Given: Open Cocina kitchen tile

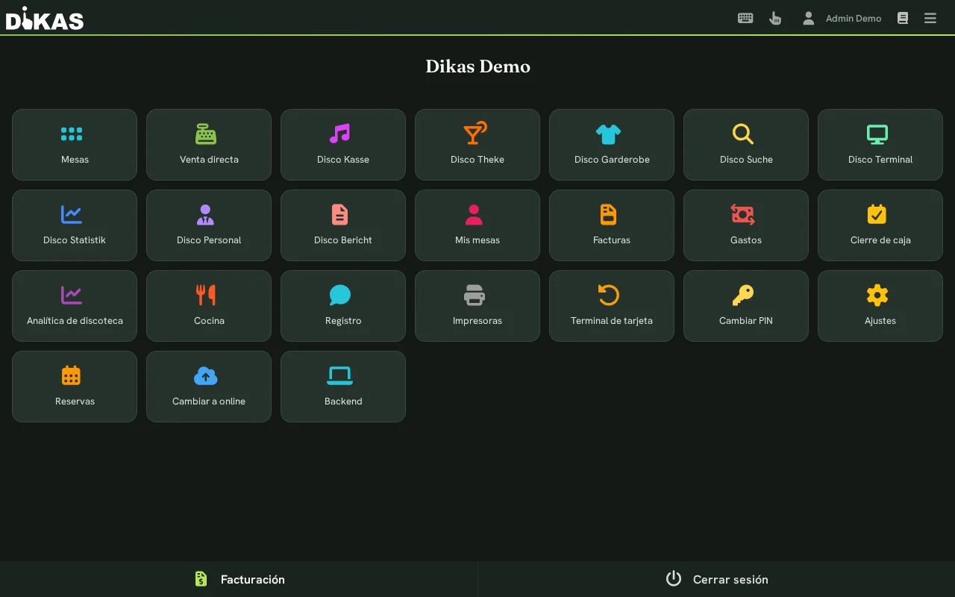Looking at the screenshot, I should (209, 306).
